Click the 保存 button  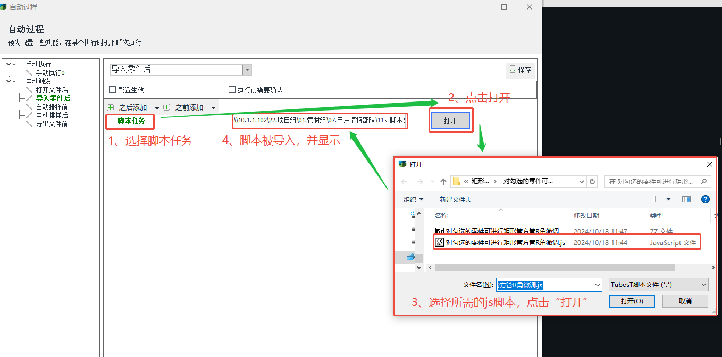point(520,70)
